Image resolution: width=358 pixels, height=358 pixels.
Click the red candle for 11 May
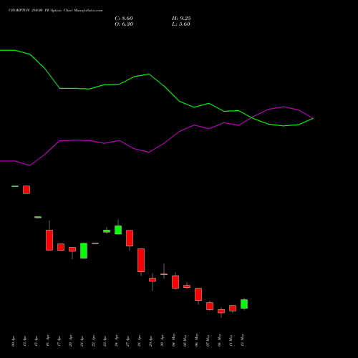[233, 308]
